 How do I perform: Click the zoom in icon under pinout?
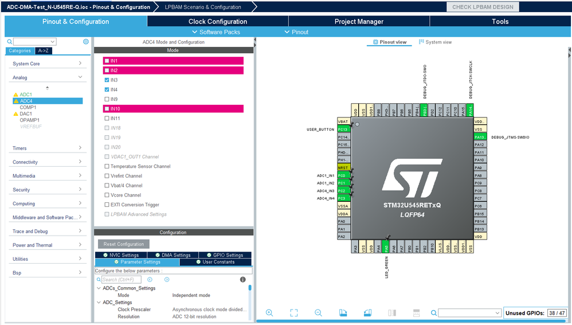tap(269, 312)
